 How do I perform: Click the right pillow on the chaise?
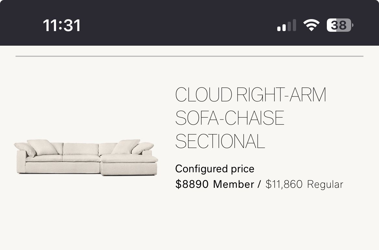tap(142, 148)
